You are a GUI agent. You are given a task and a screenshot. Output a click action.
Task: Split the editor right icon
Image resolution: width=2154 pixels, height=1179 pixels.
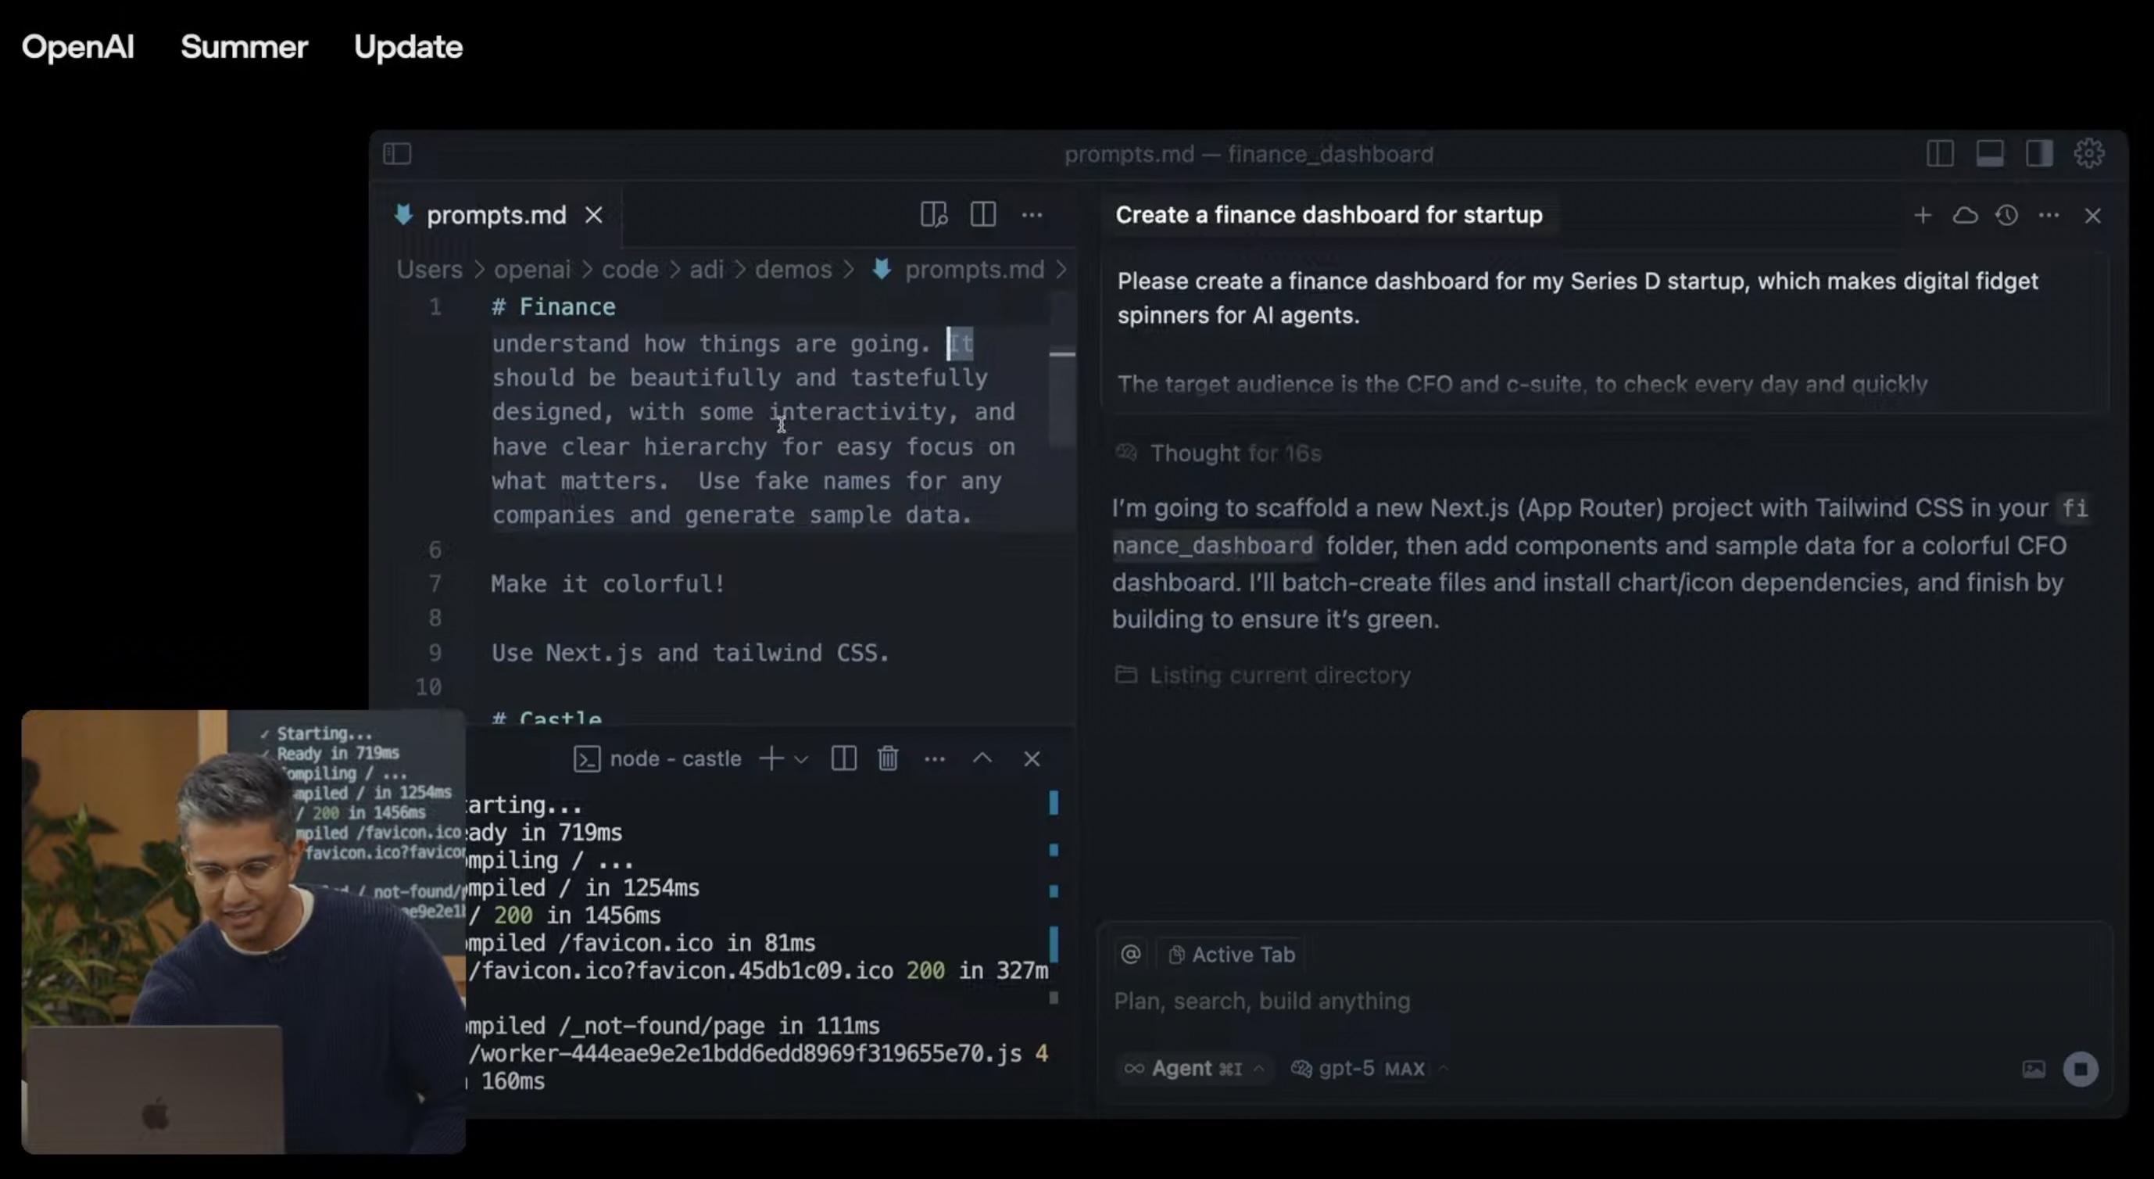click(982, 214)
